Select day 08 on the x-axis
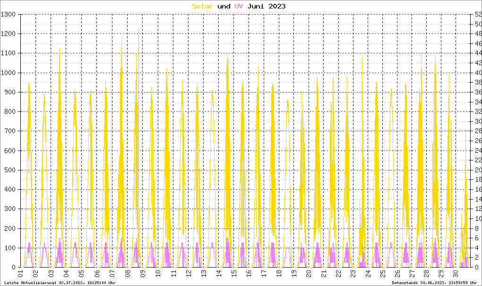 pos(127,274)
